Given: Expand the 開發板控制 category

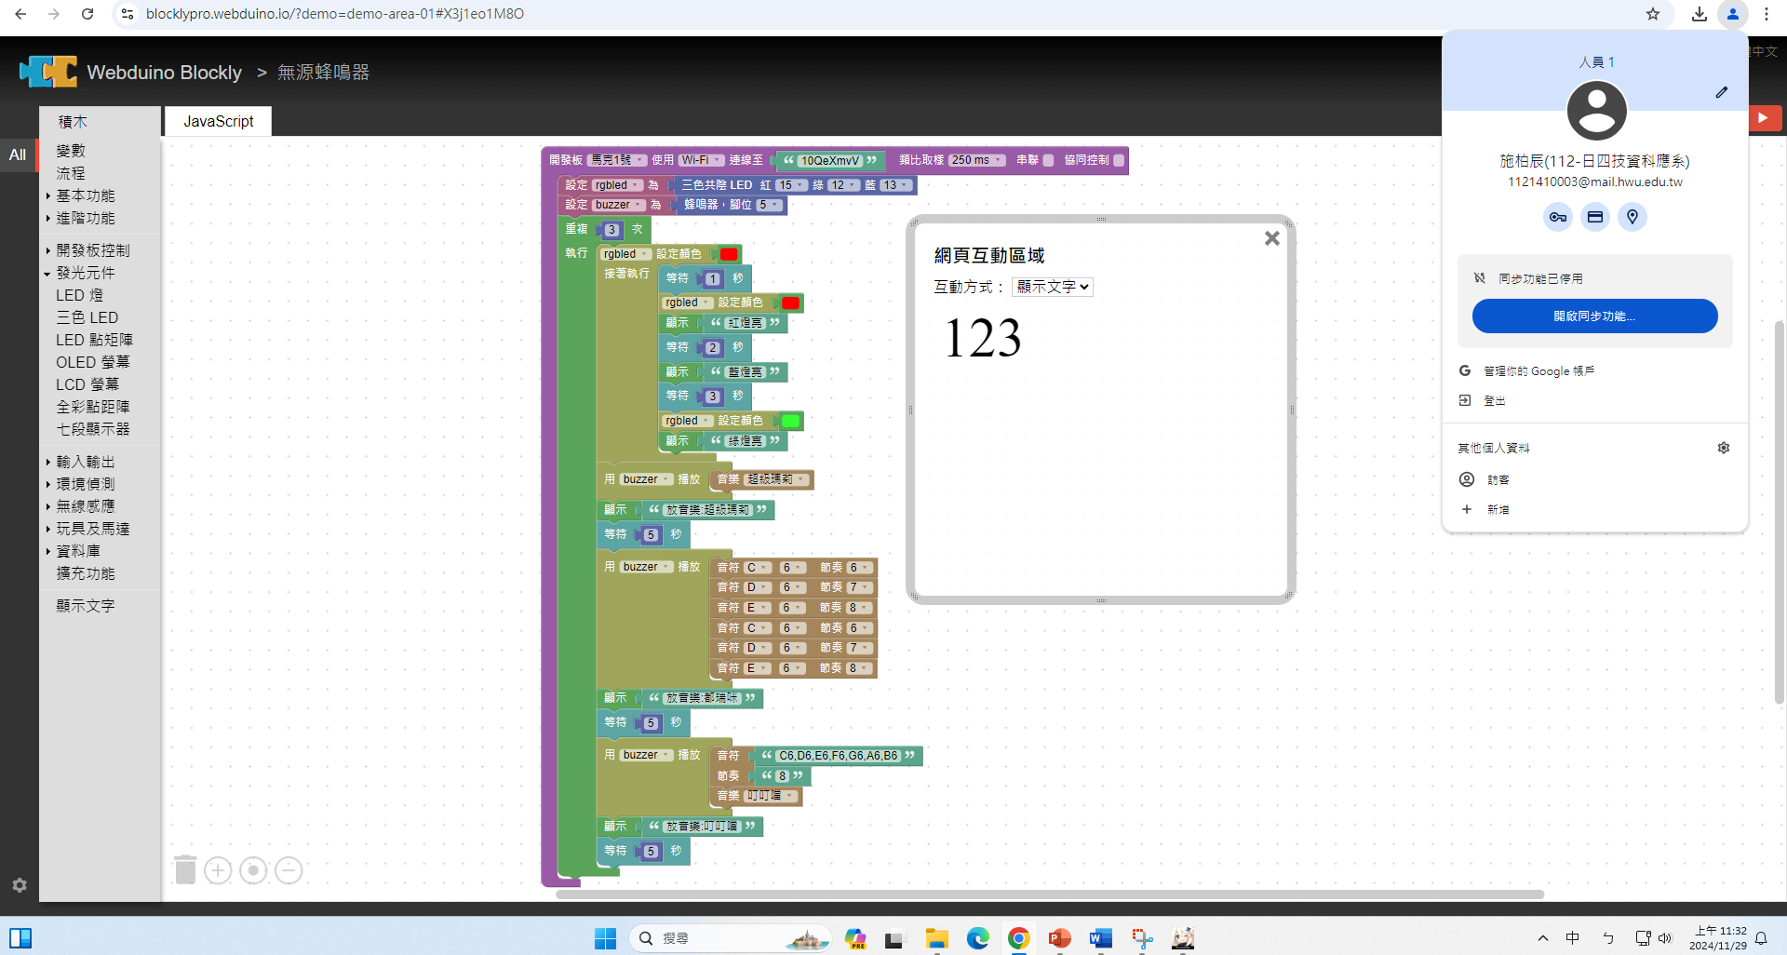Looking at the screenshot, I should click(92, 250).
